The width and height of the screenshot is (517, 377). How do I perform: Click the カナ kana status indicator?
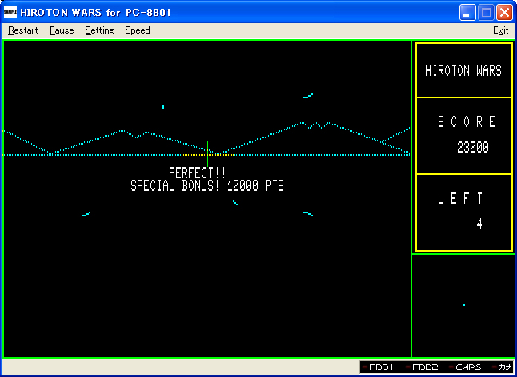pos(504,367)
